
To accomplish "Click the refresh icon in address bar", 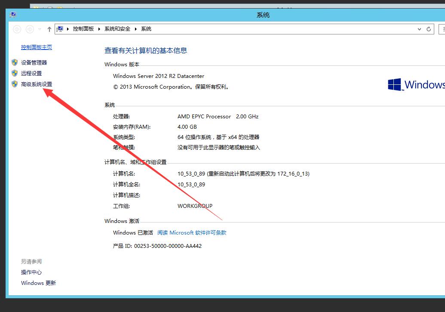I will click(x=429, y=29).
